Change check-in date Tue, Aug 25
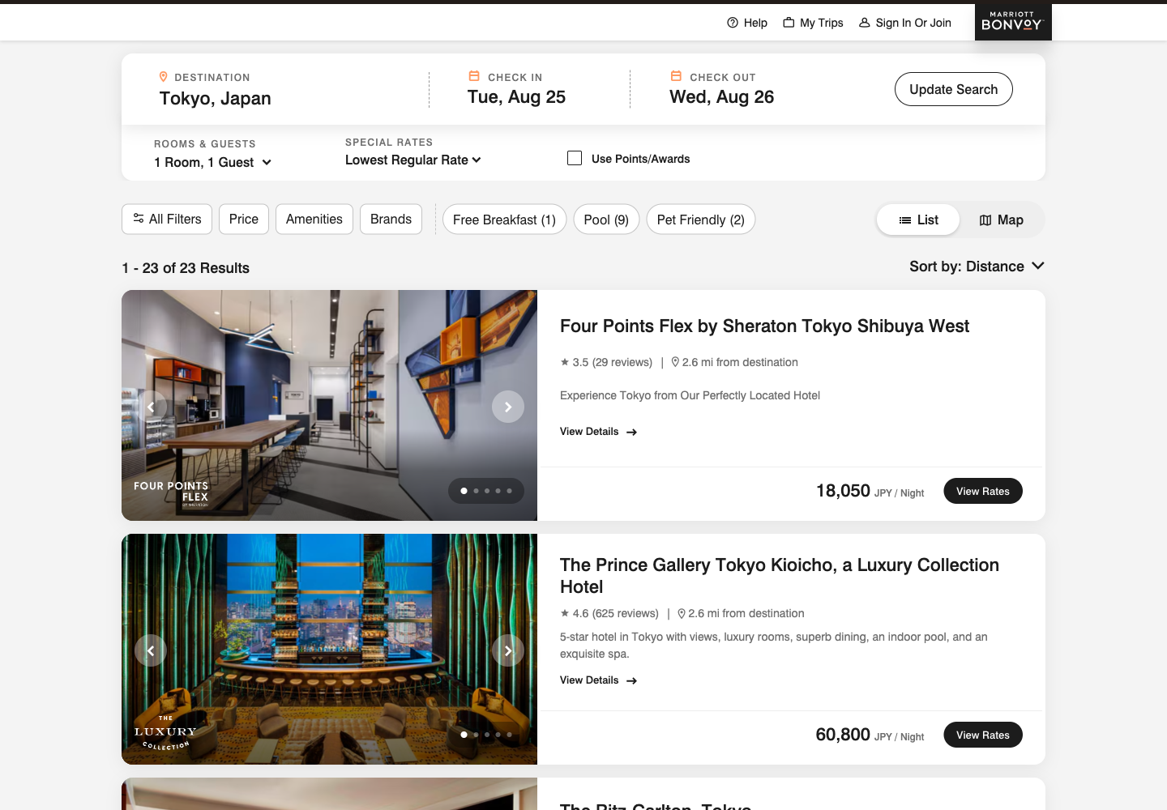This screenshot has height=810, width=1167. tap(516, 97)
